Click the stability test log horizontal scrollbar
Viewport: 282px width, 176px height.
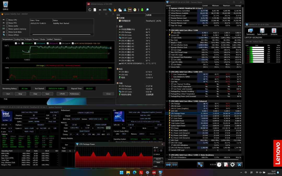[x=61, y=34]
